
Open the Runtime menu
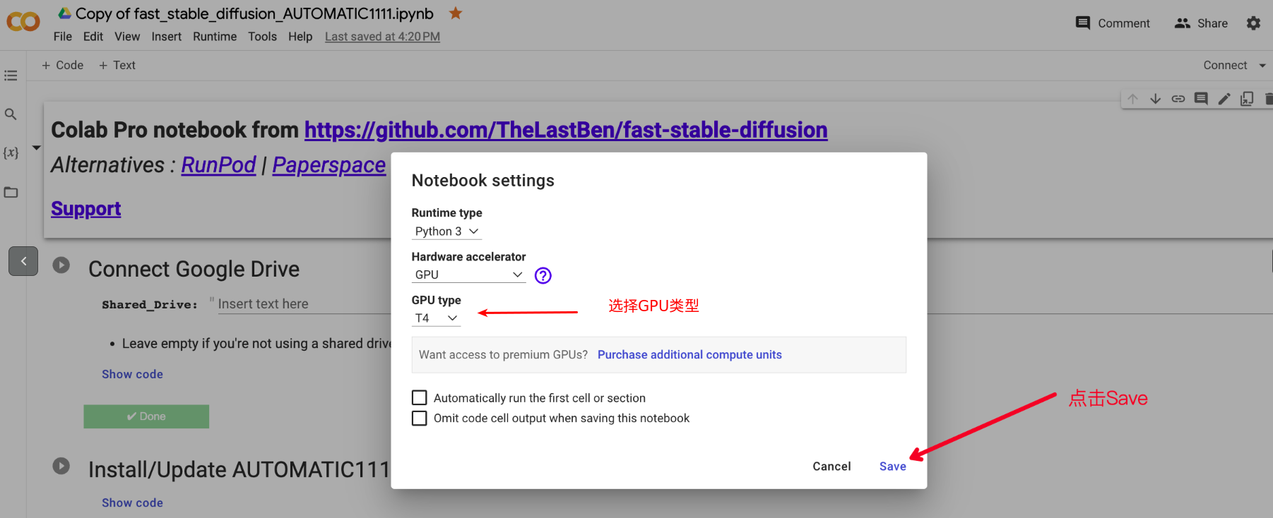214,36
